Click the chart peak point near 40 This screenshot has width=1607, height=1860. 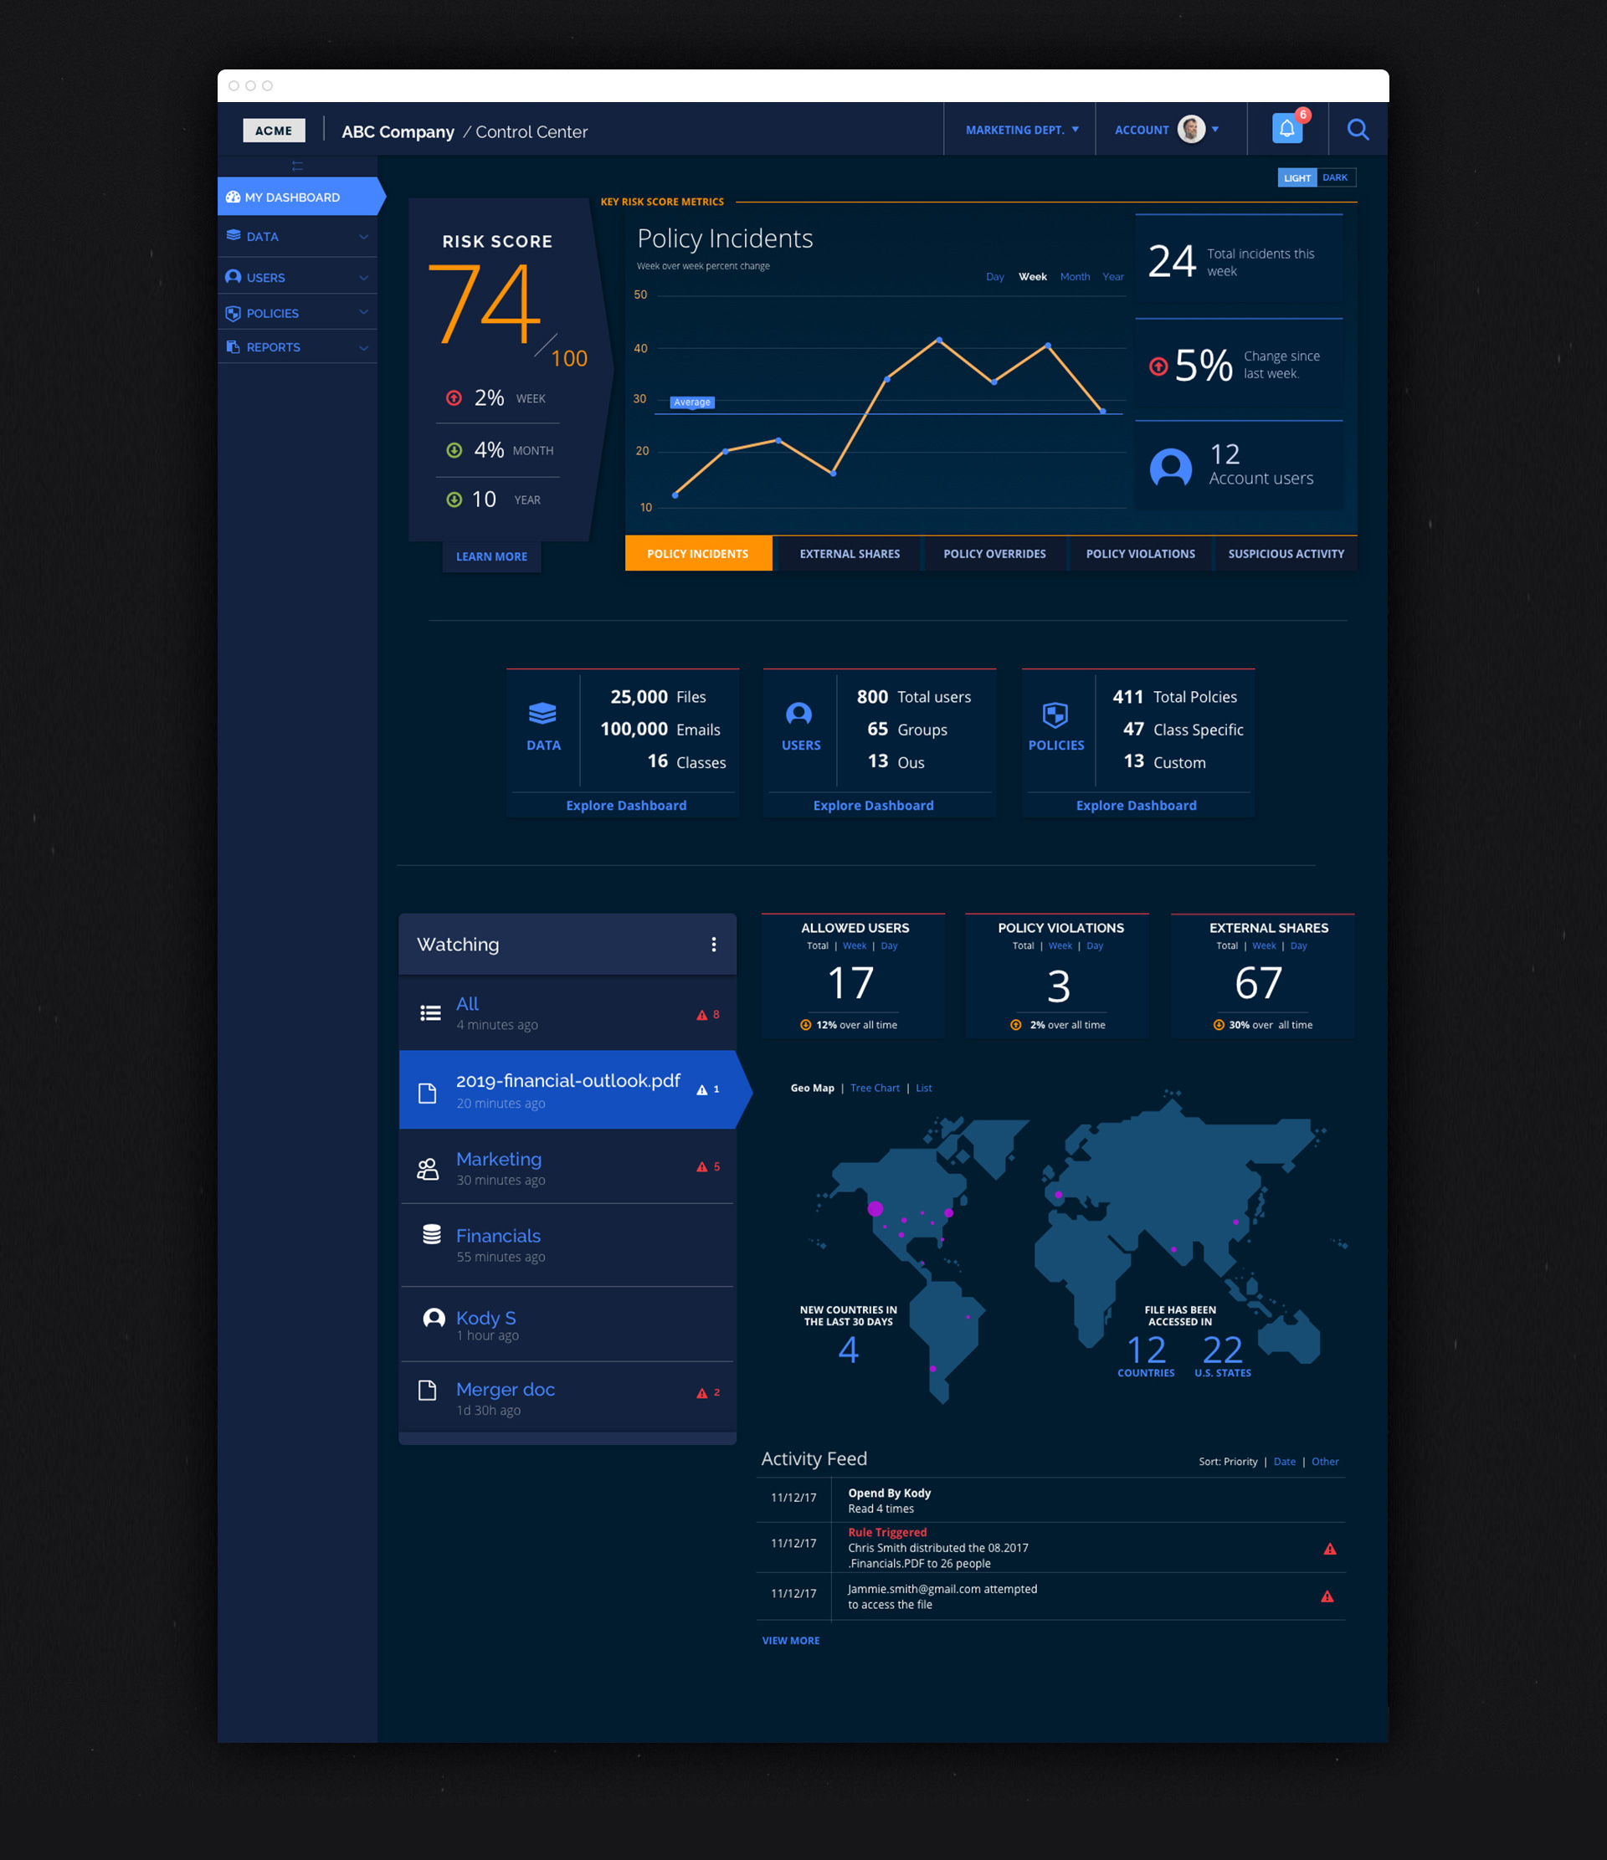[939, 341]
